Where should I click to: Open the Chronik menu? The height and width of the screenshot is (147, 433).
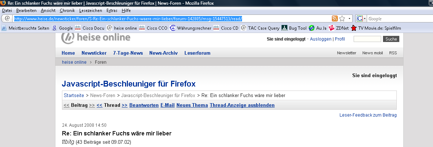coord(67,10)
